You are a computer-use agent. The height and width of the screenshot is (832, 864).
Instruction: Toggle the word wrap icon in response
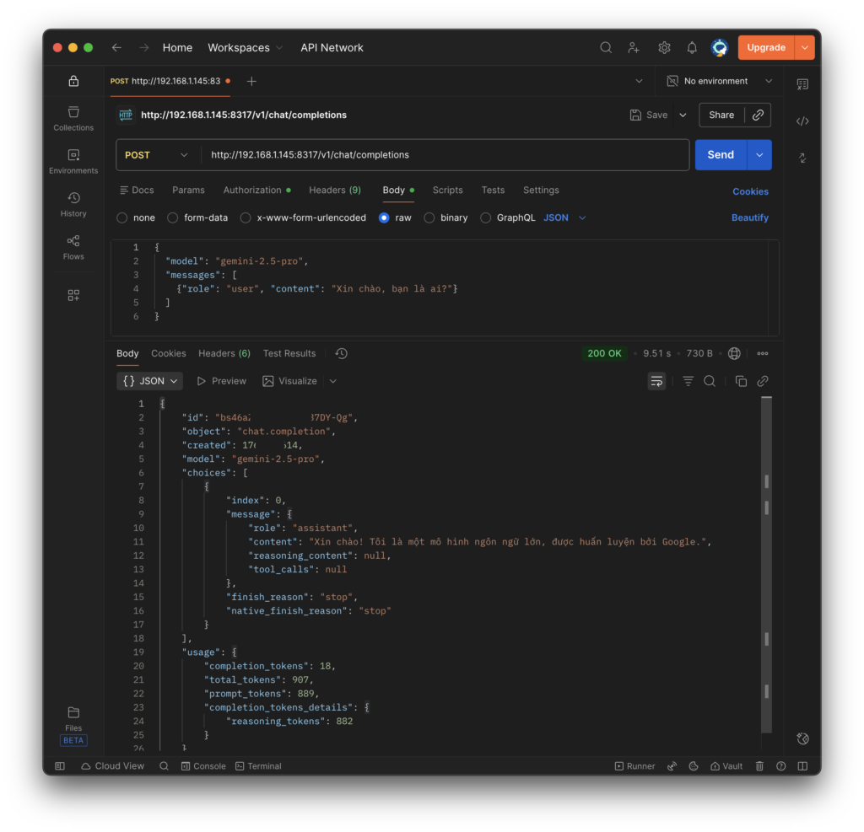coord(656,381)
